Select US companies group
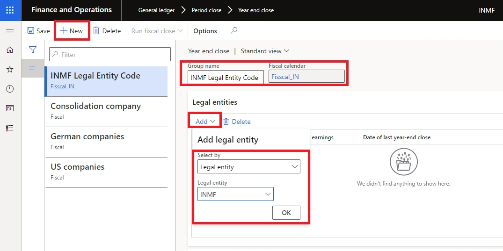Image resolution: width=503 pixels, height=251 pixels. [107, 172]
